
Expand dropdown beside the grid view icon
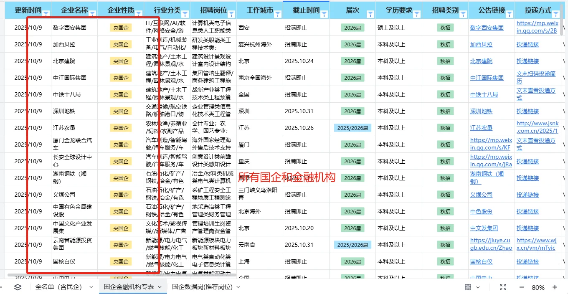coord(478,287)
